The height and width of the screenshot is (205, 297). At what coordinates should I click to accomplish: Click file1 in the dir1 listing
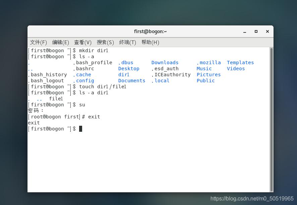[x=56, y=99]
